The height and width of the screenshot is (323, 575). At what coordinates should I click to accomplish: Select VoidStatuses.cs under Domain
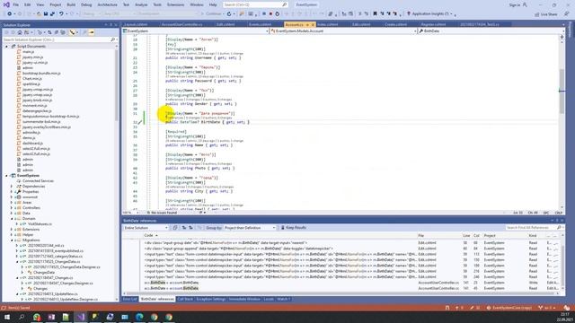click(40, 223)
